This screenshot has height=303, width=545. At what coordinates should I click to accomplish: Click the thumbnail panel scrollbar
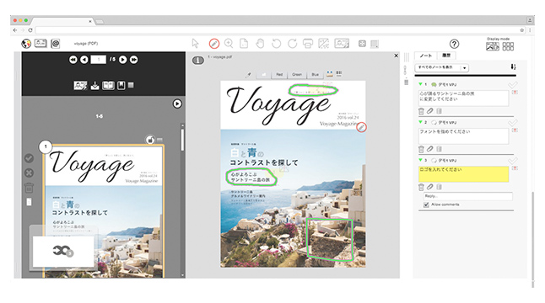point(182,140)
